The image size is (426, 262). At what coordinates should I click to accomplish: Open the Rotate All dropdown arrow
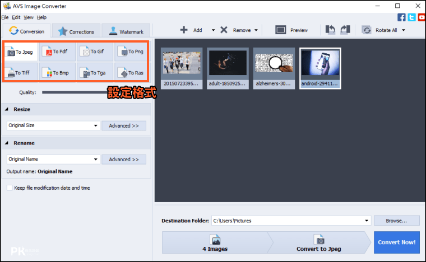coord(404,30)
